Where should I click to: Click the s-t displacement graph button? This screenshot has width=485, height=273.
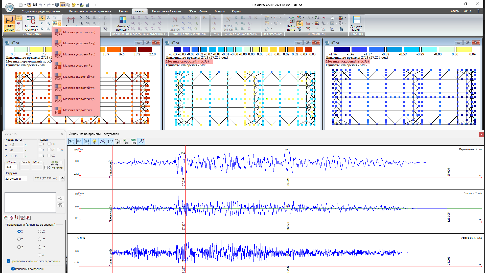point(71,141)
